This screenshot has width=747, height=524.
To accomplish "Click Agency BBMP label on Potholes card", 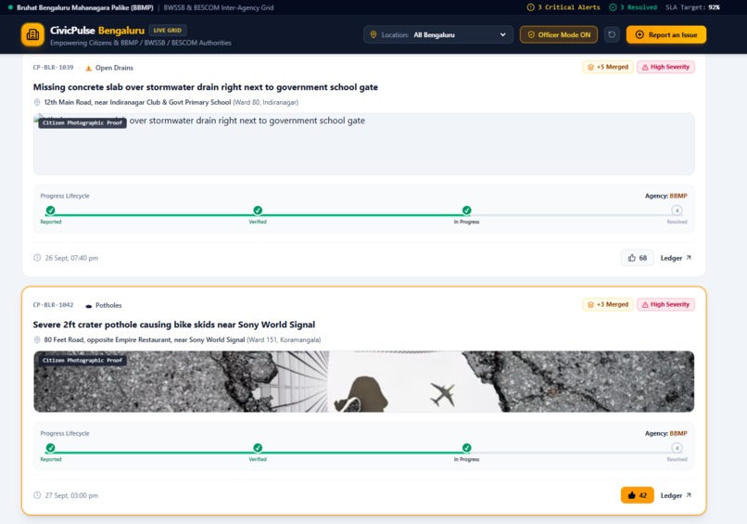I will click(666, 433).
